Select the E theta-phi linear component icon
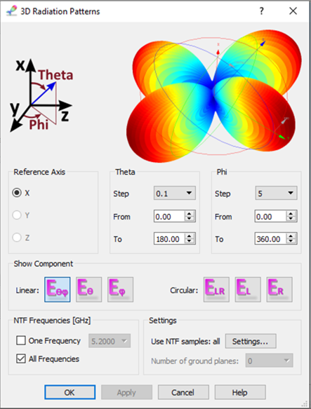The image size is (311, 409). 58,290
